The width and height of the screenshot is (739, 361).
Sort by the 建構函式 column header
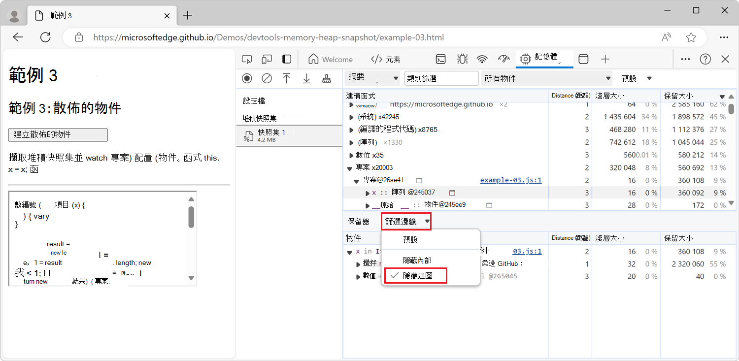(x=446, y=96)
